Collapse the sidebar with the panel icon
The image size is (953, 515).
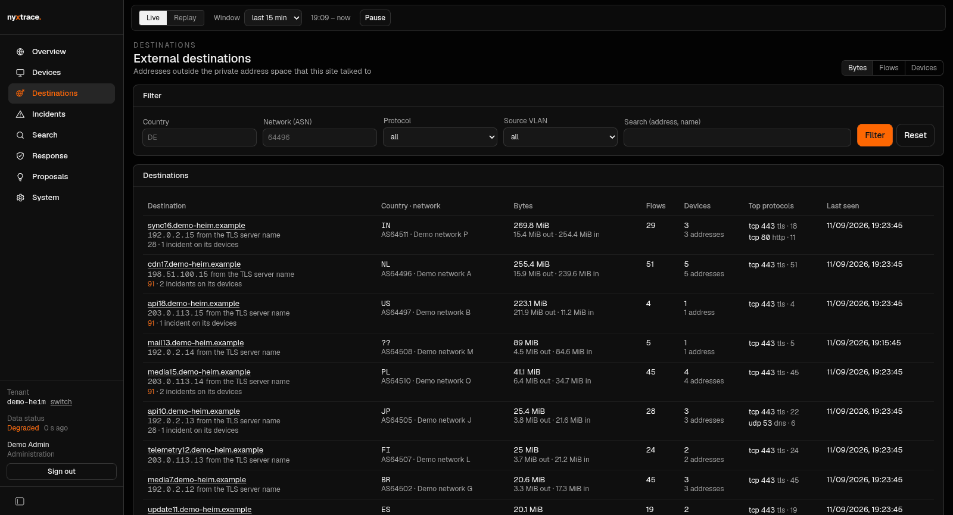[20, 501]
